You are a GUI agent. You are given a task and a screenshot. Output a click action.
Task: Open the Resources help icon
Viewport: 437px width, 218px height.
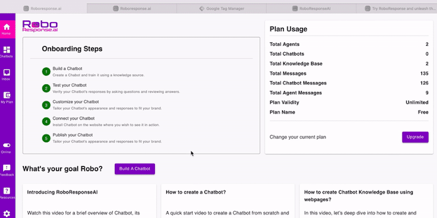[x=7, y=192]
